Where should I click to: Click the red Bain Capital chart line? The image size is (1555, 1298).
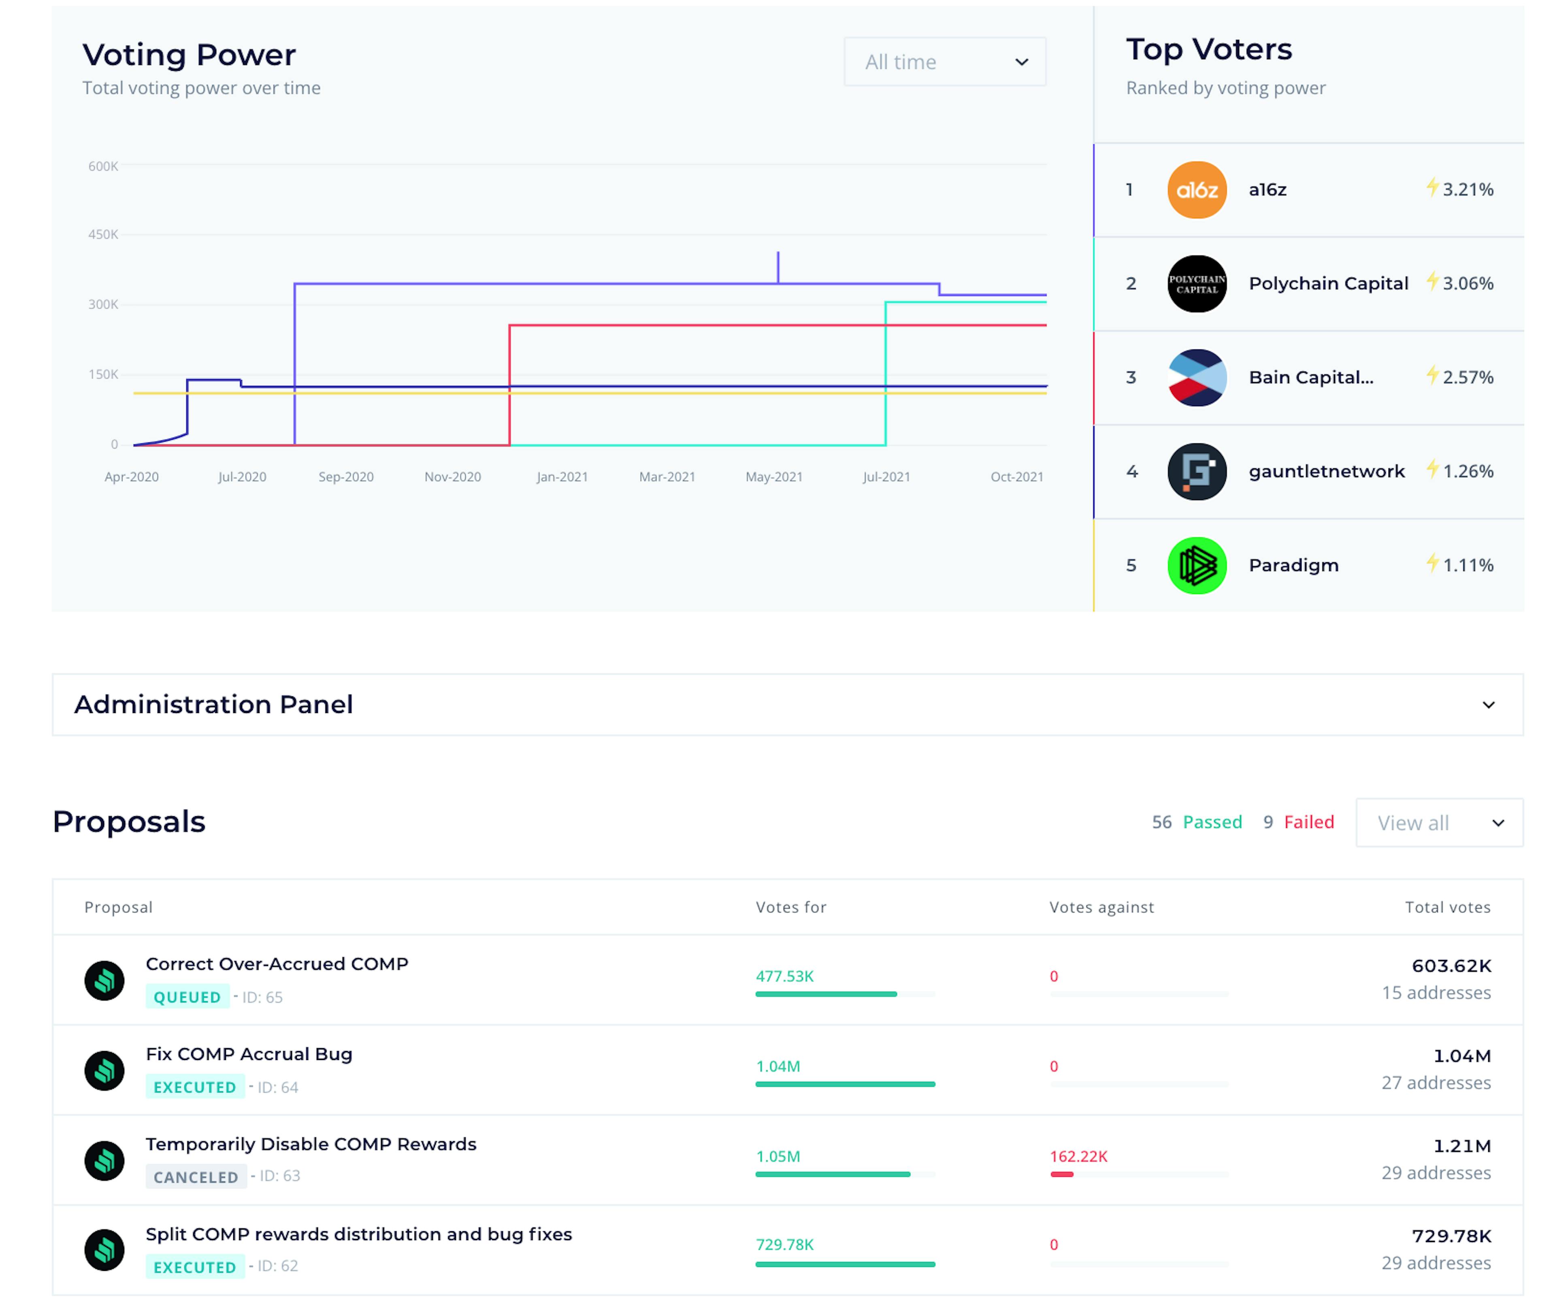(x=777, y=325)
